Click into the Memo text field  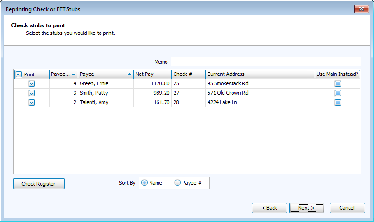pos(266,61)
